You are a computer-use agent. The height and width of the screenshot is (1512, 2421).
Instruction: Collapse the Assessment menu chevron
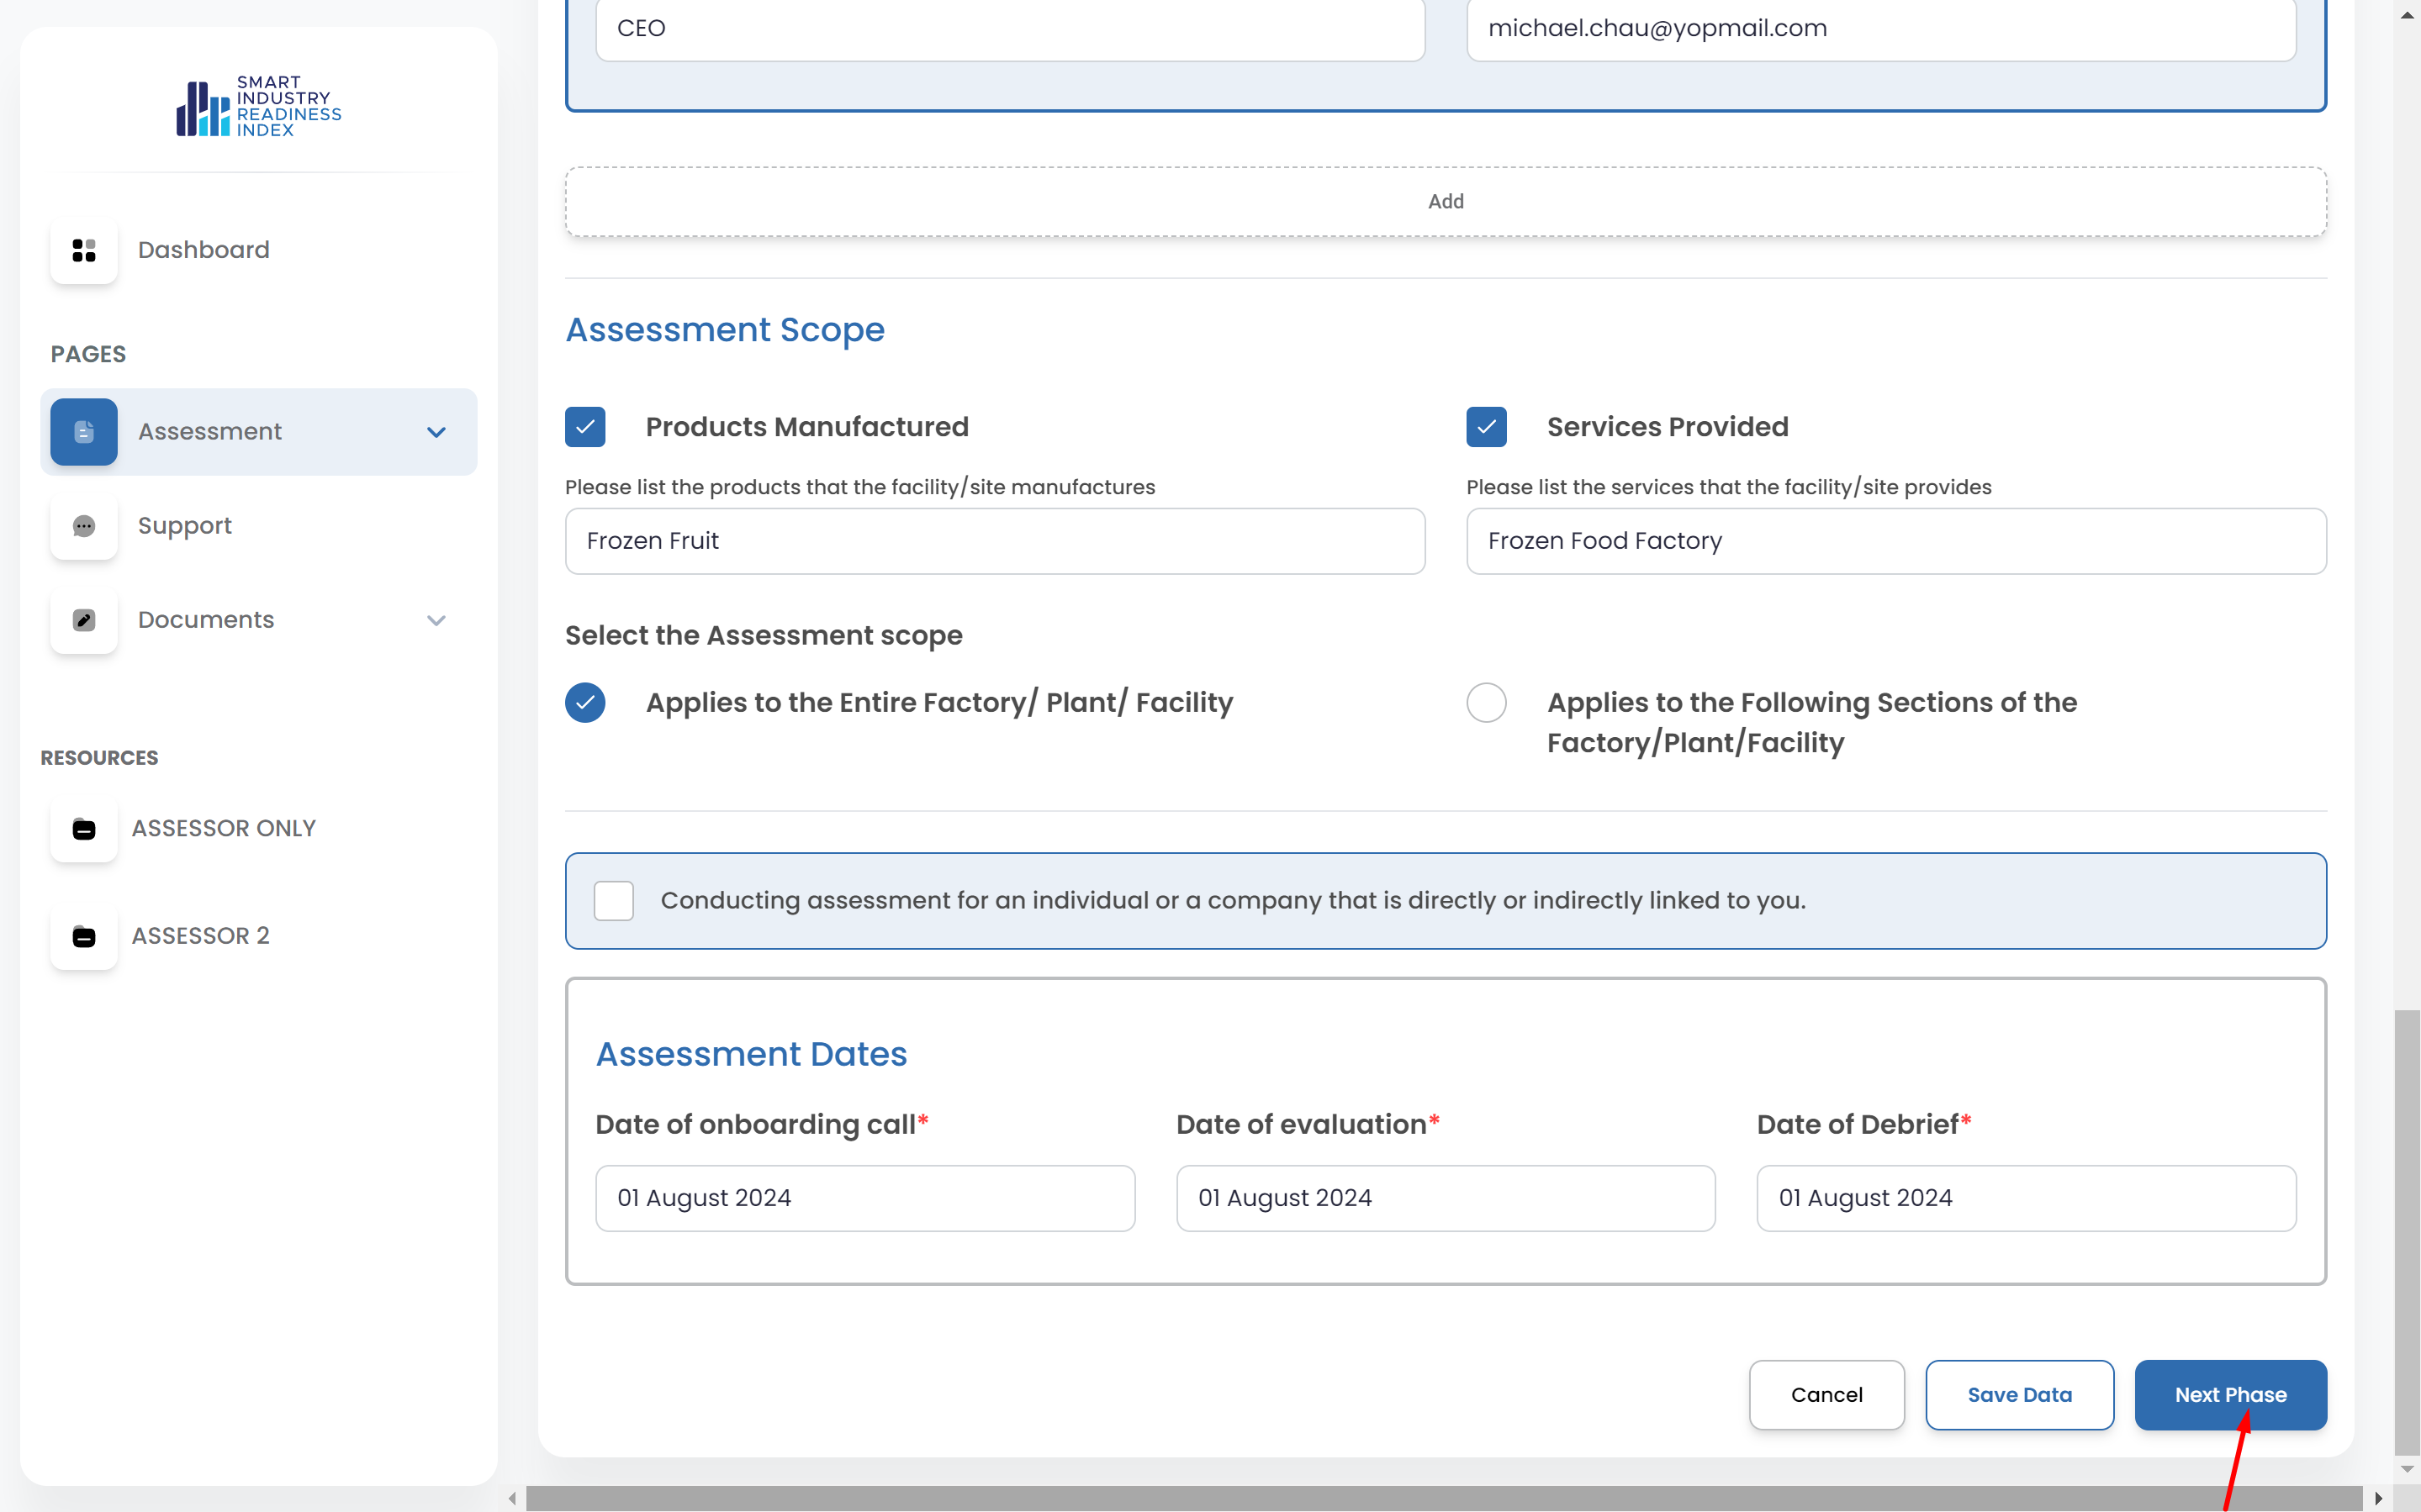click(x=436, y=432)
